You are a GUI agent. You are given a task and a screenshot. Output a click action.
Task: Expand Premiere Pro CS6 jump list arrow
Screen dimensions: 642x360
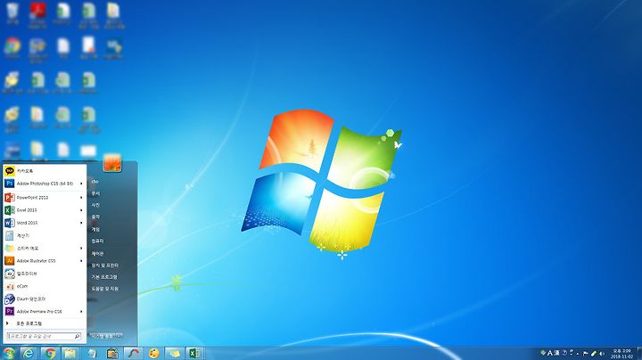point(81,312)
